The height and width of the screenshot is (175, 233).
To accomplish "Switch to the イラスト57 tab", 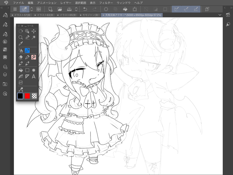I will (x=22, y=15).
